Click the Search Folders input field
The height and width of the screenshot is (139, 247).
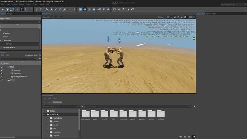60,107
